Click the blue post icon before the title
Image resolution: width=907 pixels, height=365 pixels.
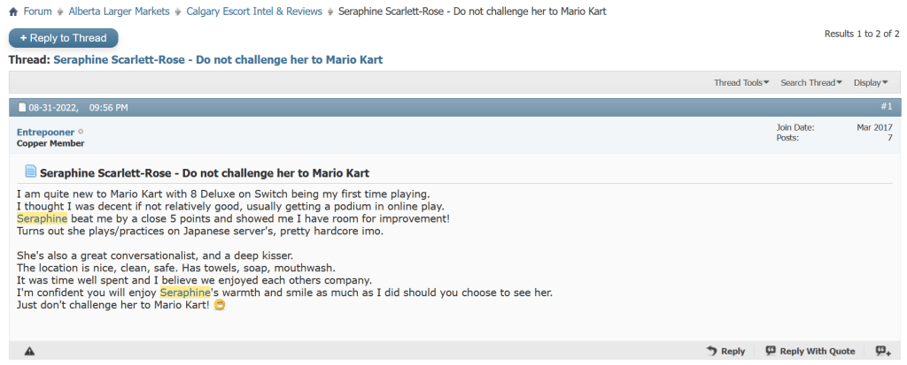point(30,171)
